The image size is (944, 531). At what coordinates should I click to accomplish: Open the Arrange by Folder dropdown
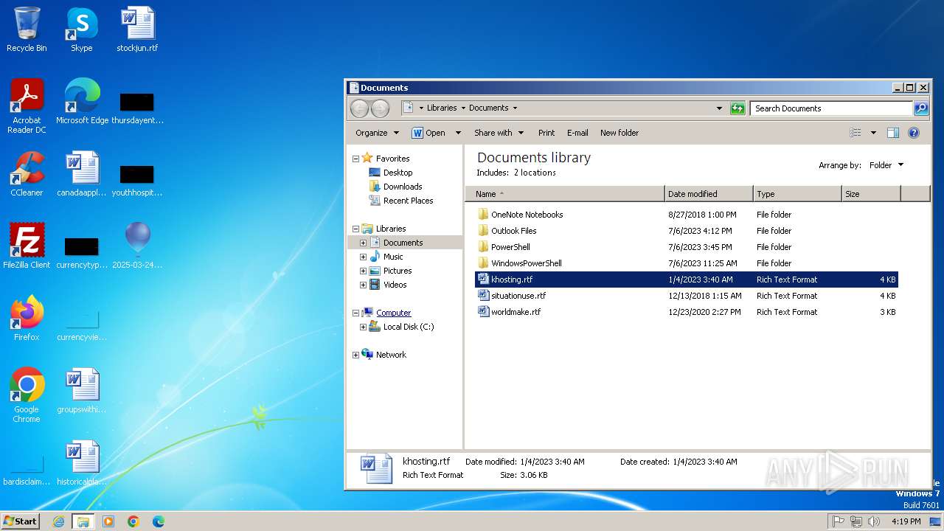tap(886, 165)
